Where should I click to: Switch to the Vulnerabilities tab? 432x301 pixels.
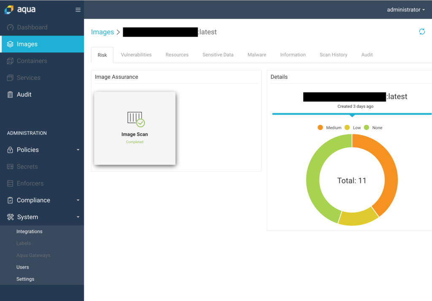(136, 55)
